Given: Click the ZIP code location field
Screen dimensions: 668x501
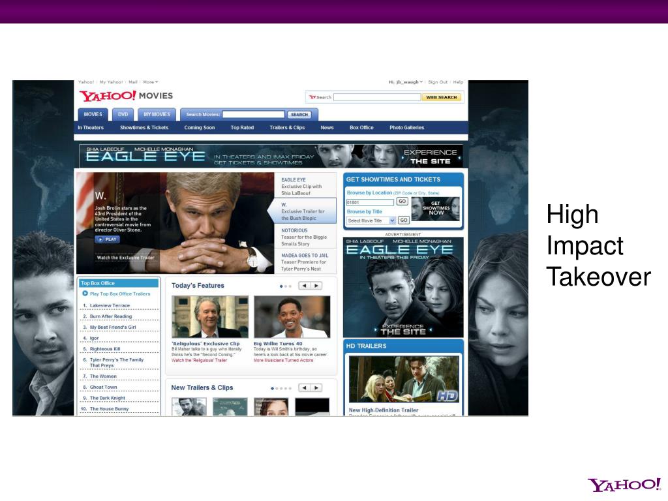Looking at the screenshot, I should pyautogui.click(x=370, y=202).
